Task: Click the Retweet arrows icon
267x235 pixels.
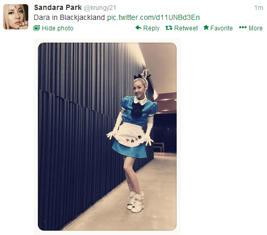Action: tap(169, 28)
